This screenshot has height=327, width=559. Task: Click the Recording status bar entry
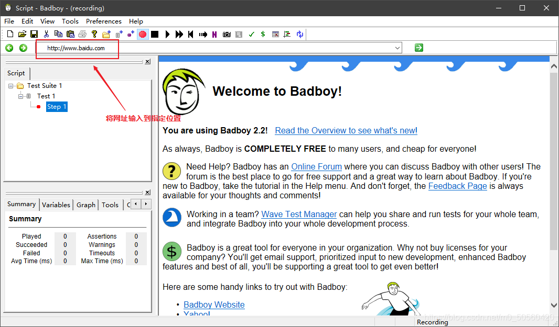[433, 322]
